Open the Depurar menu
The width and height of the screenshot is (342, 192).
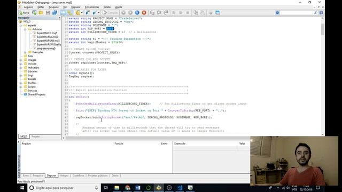pos(76,7)
